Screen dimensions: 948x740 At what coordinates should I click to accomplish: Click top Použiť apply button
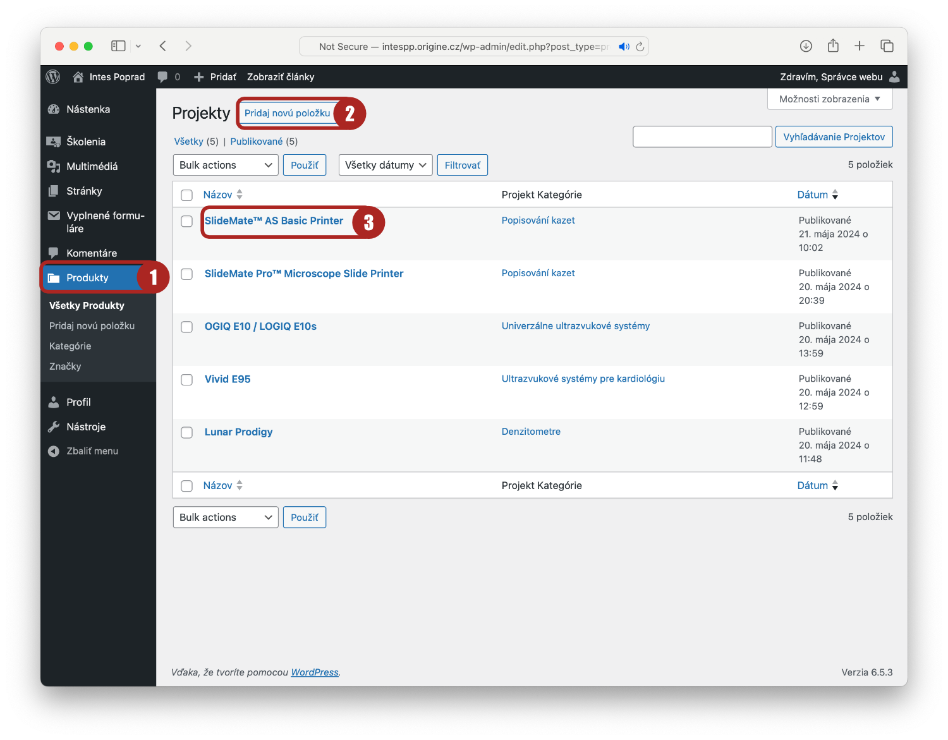(305, 165)
